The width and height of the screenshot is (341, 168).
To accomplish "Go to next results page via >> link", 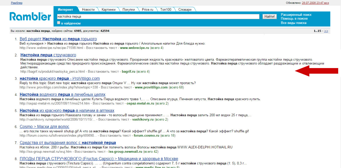I will pos(326,31).
